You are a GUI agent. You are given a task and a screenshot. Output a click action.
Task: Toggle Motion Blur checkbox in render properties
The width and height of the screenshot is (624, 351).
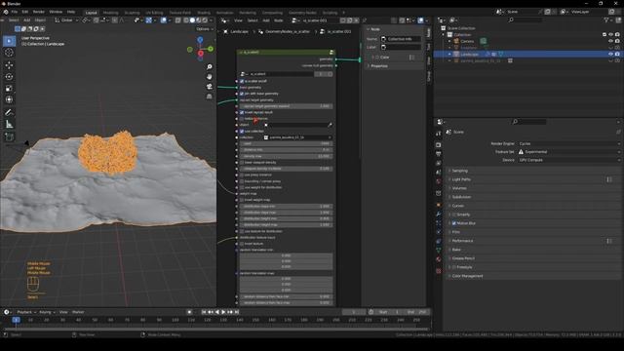click(454, 223)
